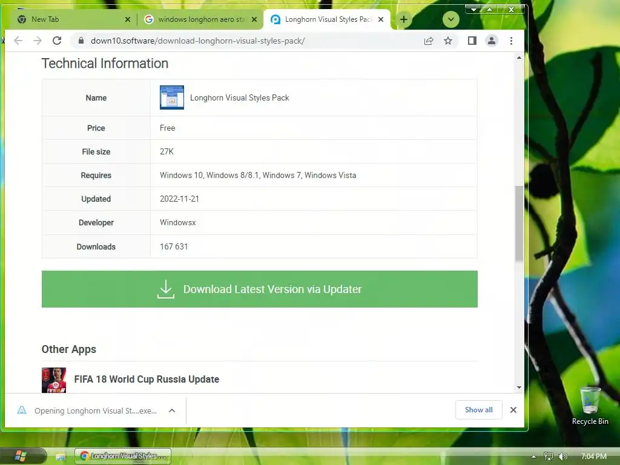
Task: Select the Longhorn Visual Styles Pack name text
Action: [x=239, y=97]
